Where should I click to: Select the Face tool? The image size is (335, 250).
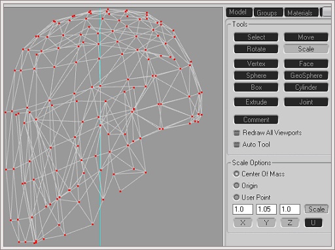[306, 63]
